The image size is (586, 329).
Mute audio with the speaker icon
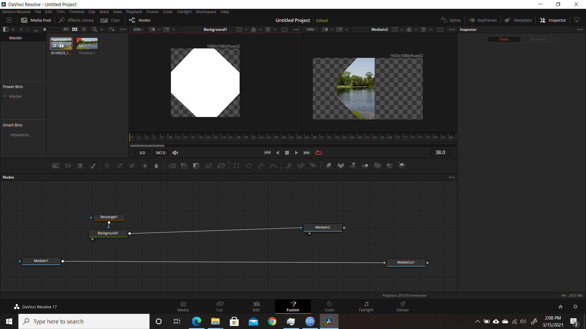[175, 153]
